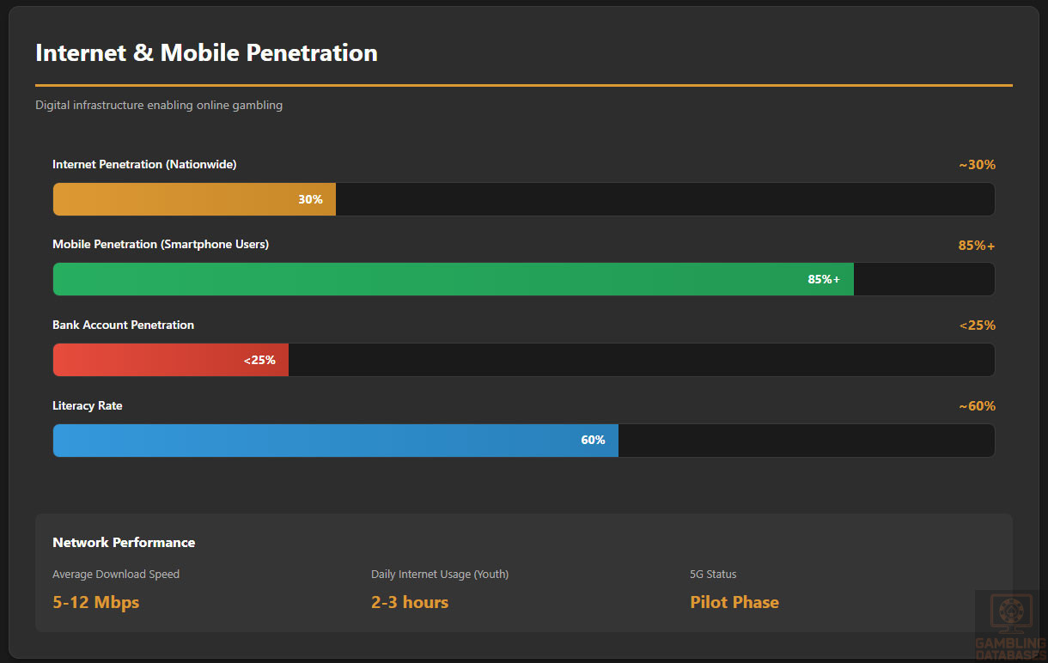
Task: Click the 2-3 hours daily usage value
Action: [410, 602]
